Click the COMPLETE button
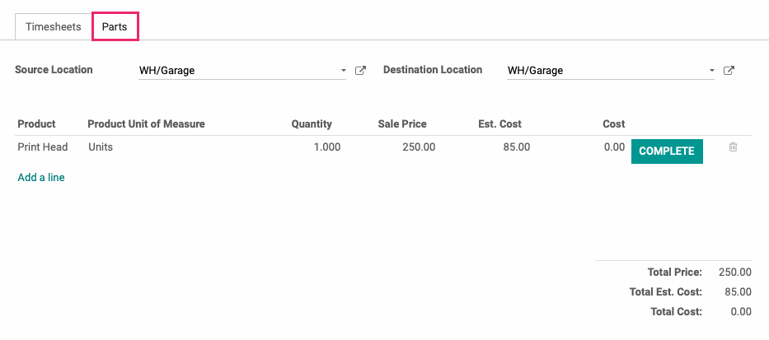This screenshot has width=769, height=340. tap(667, 151)
